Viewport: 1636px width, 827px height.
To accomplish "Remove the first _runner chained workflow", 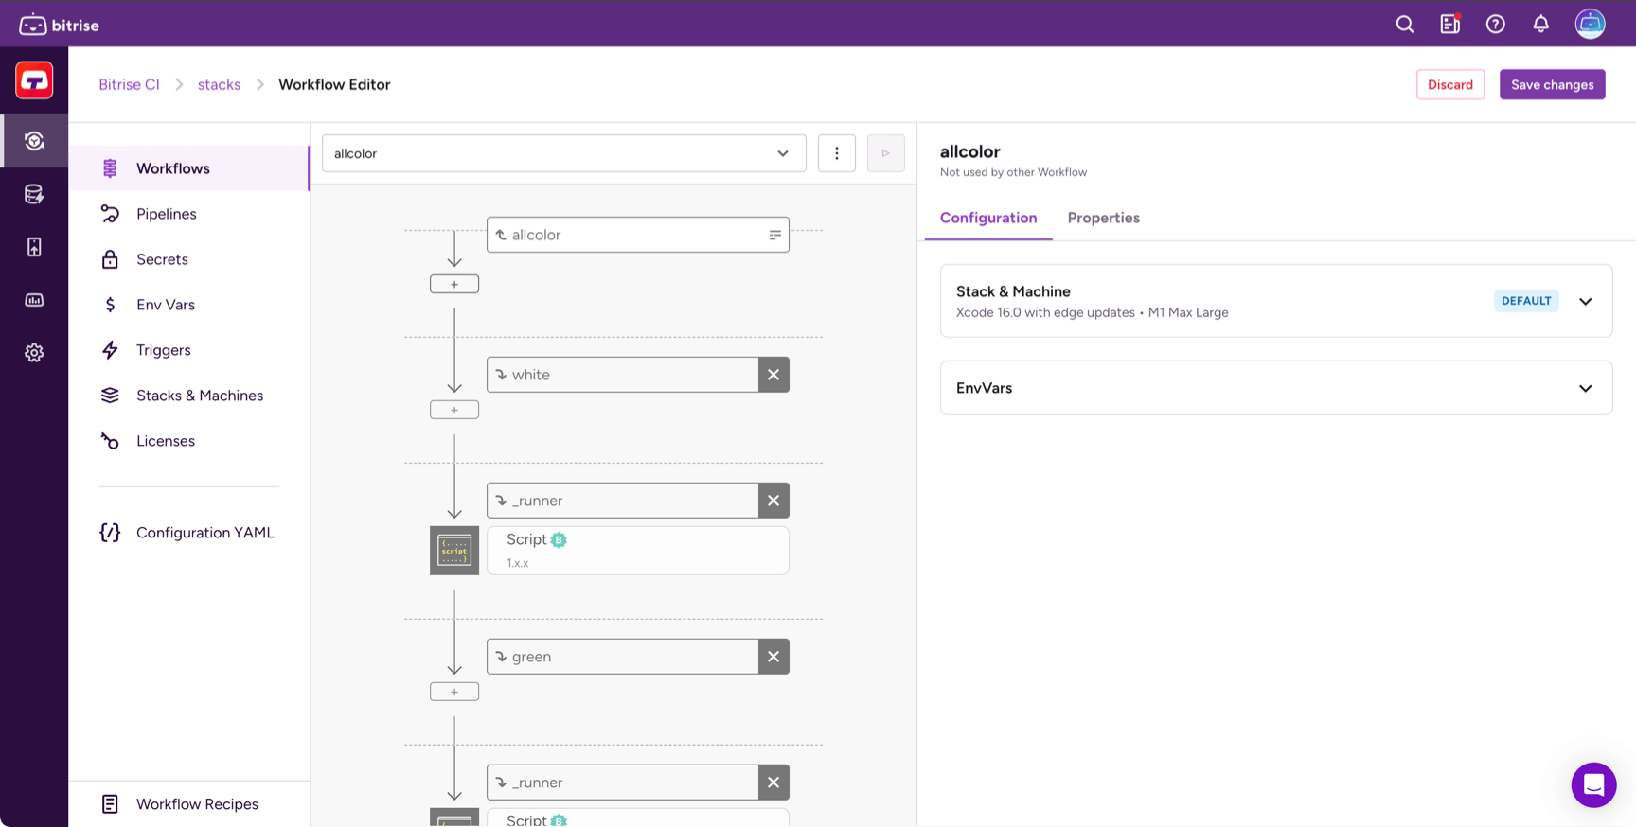I will coord(774,501).
